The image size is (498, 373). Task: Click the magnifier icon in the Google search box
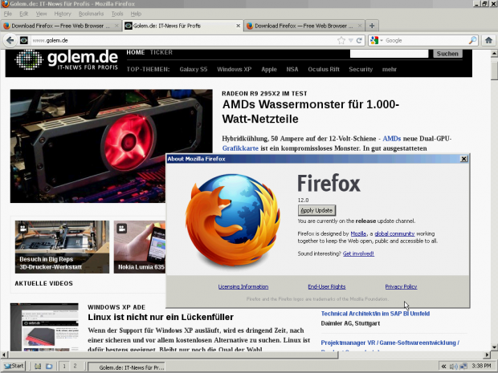point(472,40)
